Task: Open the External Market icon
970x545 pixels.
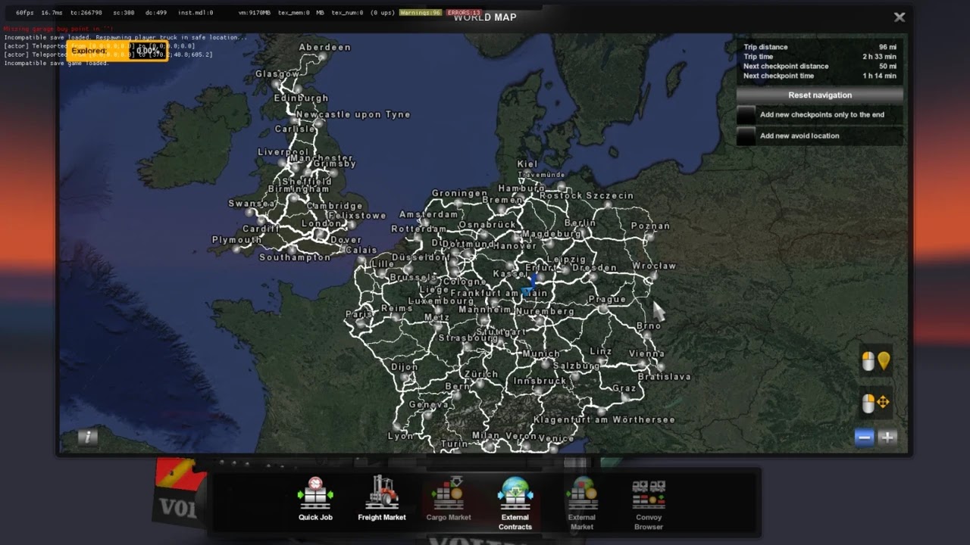Action: click(582, 493)
